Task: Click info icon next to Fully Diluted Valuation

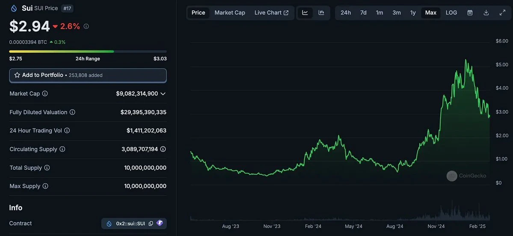Action: click(x=72, y=112)
